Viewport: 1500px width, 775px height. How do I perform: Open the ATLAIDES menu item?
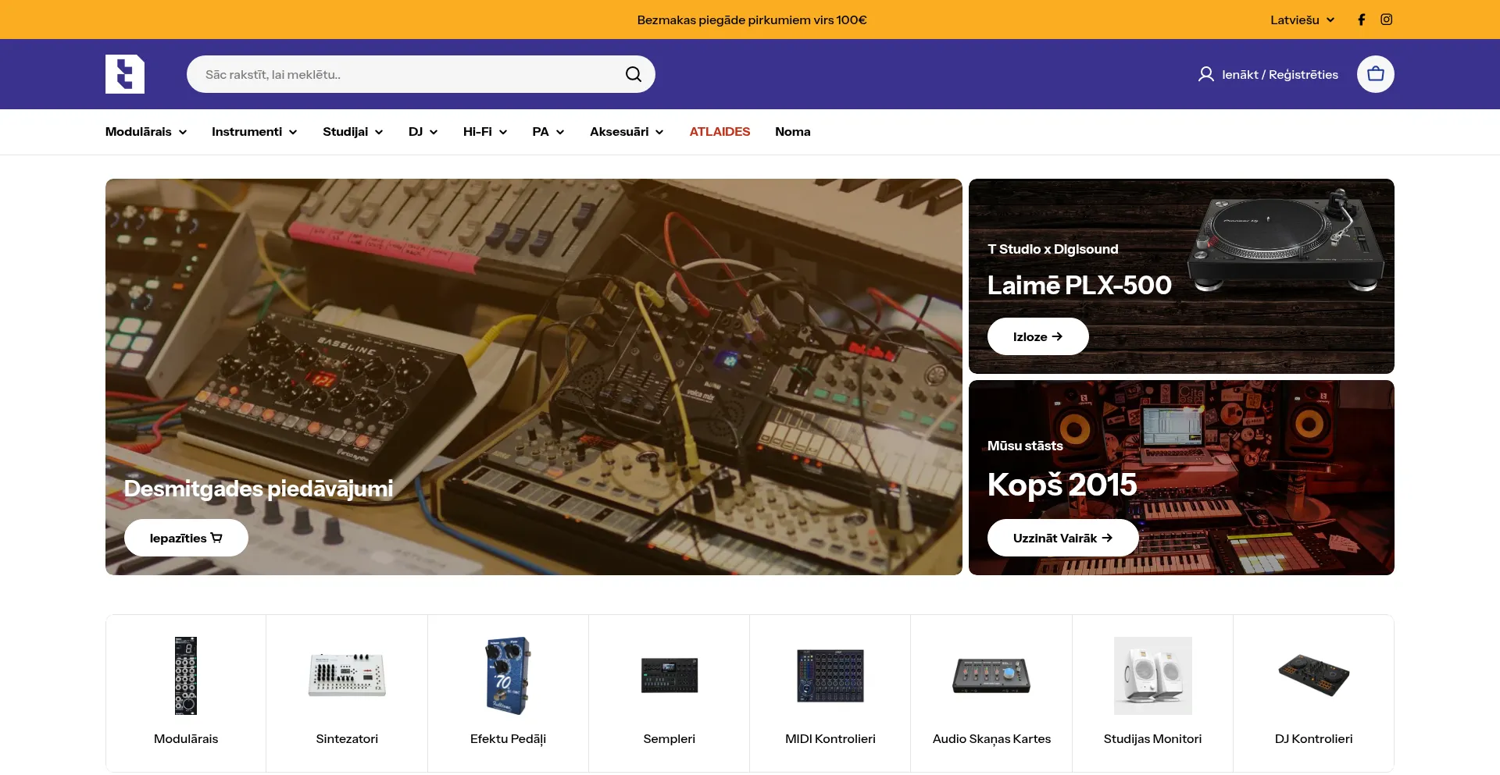click(720, 132)
